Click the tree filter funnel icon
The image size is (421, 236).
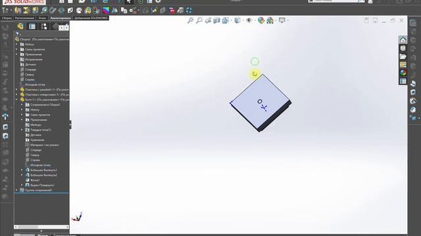pyautogui.click(x=17, y=33)
